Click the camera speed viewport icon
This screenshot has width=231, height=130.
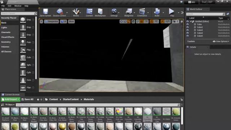pos(175,22)
